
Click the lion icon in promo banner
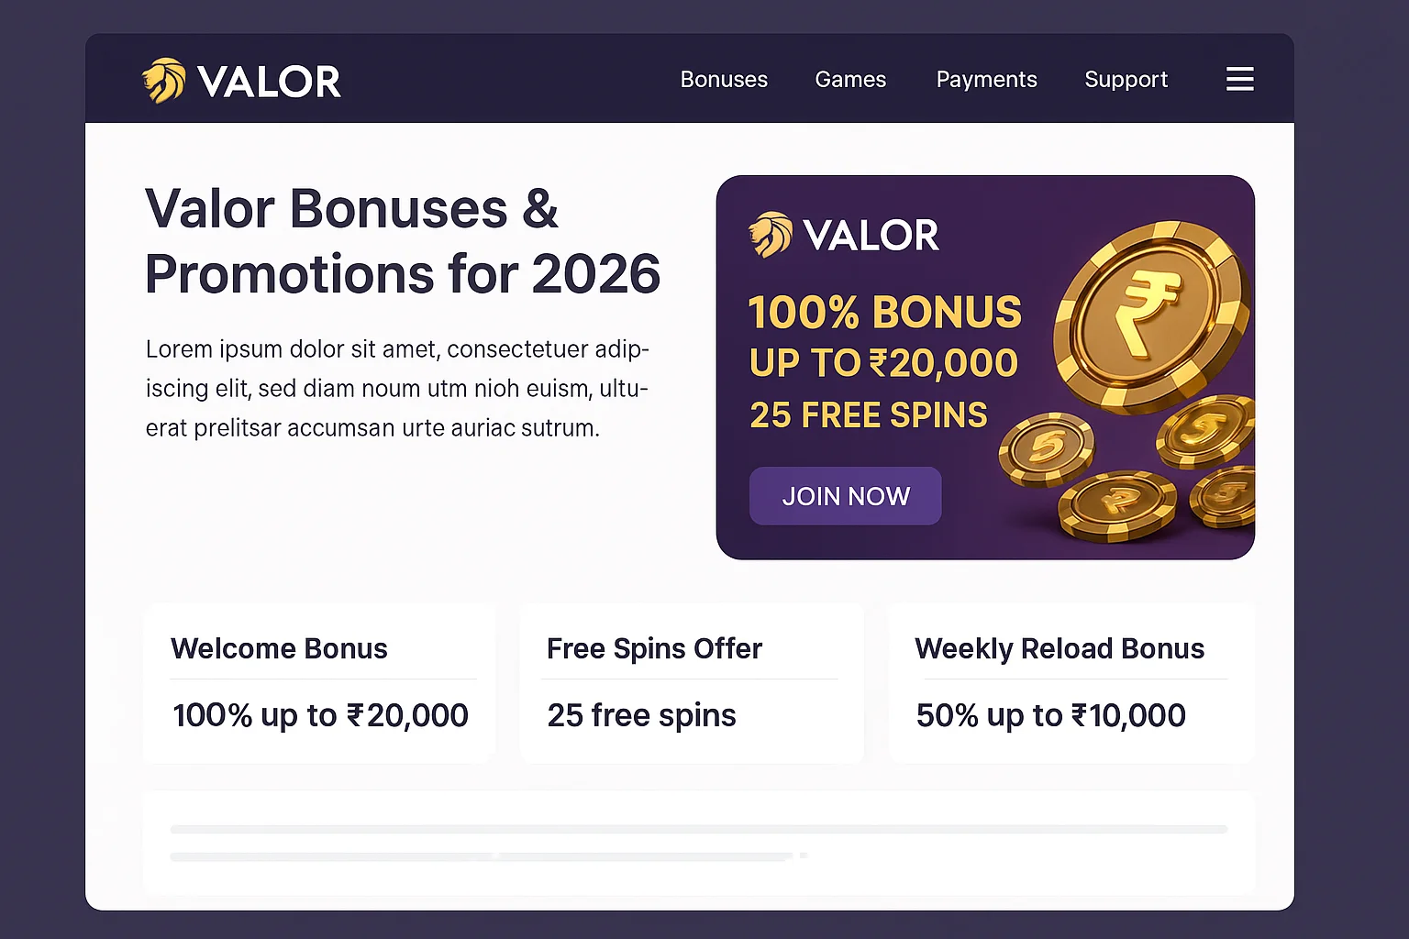(770, 235)
